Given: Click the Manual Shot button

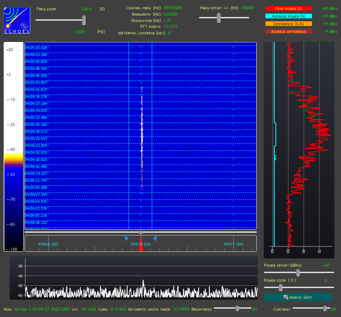Looking at the screenshot, I should click(298, 297).
